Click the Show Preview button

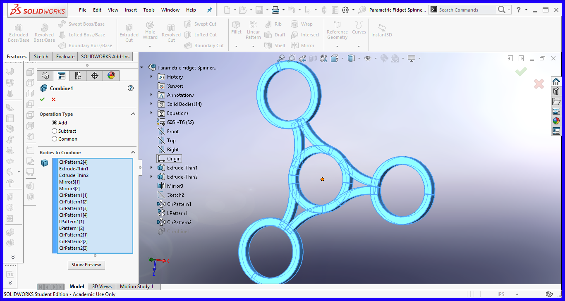point(86,265)
